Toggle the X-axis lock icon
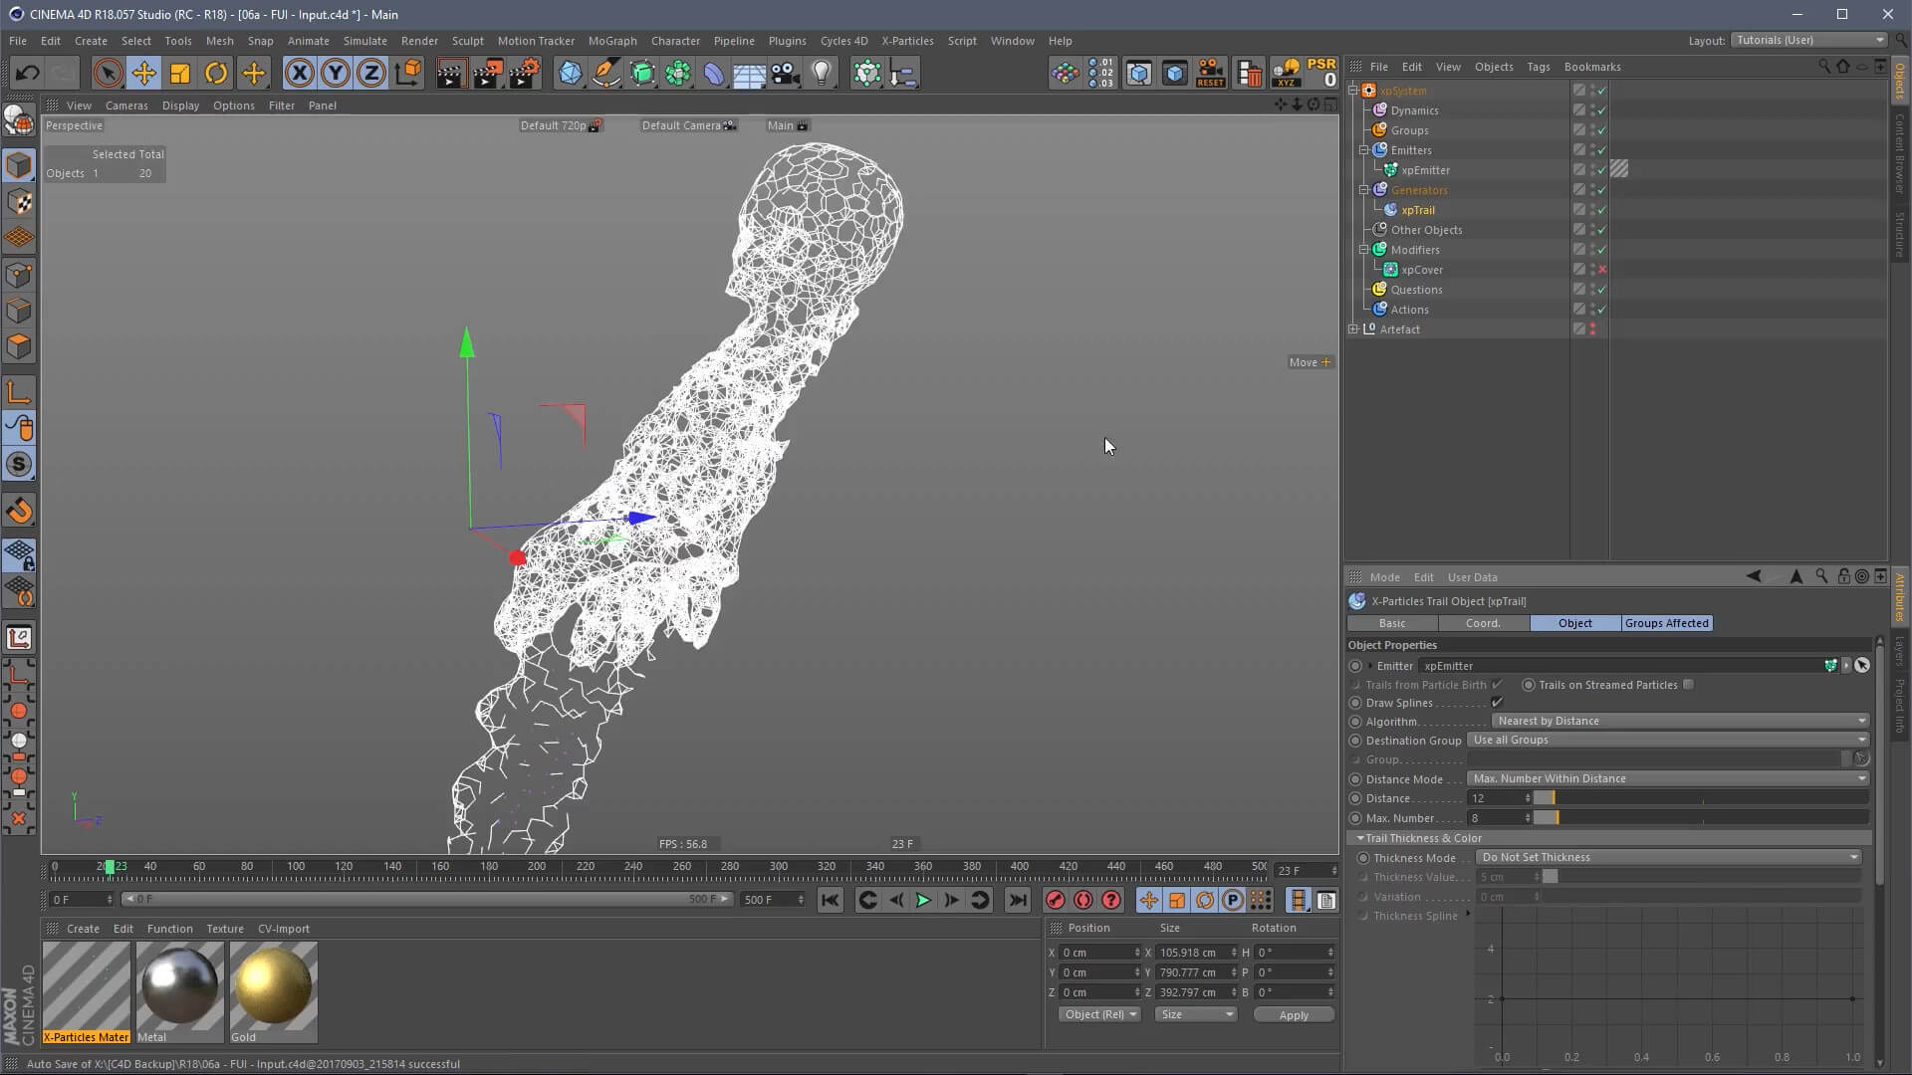Screen dimensions: 1912x1075 pos(299,73)
